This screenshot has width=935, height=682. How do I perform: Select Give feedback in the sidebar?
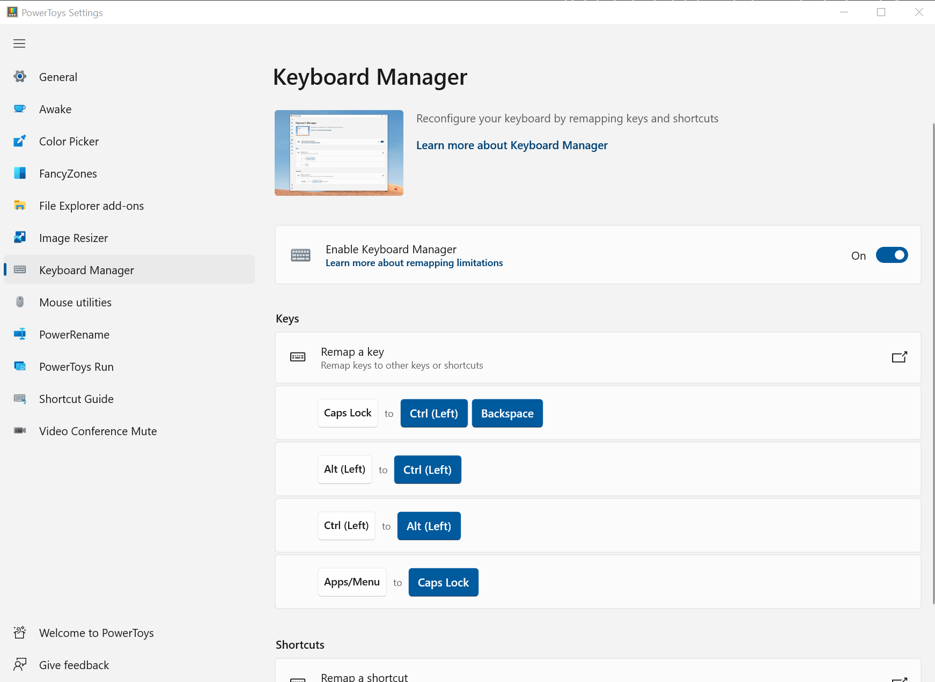(x=129, y=665)
